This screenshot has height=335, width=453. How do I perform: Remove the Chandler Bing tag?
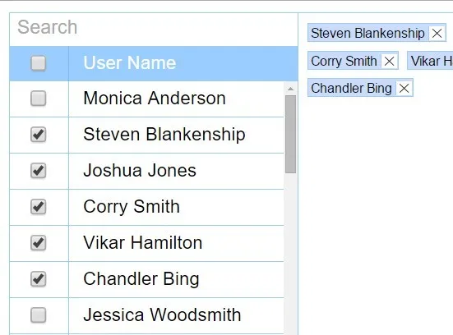click(x=404, y=88)
